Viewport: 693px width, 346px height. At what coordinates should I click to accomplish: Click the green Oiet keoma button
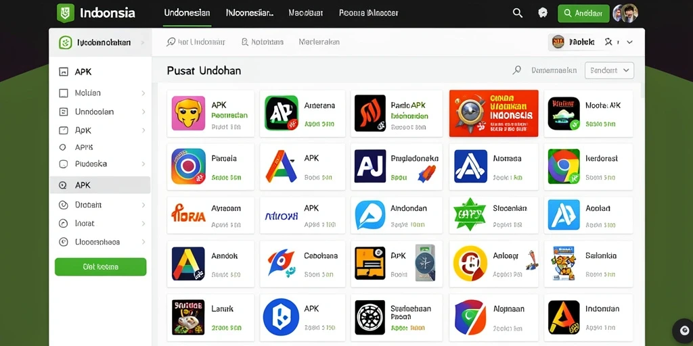(x=100, y=267)
